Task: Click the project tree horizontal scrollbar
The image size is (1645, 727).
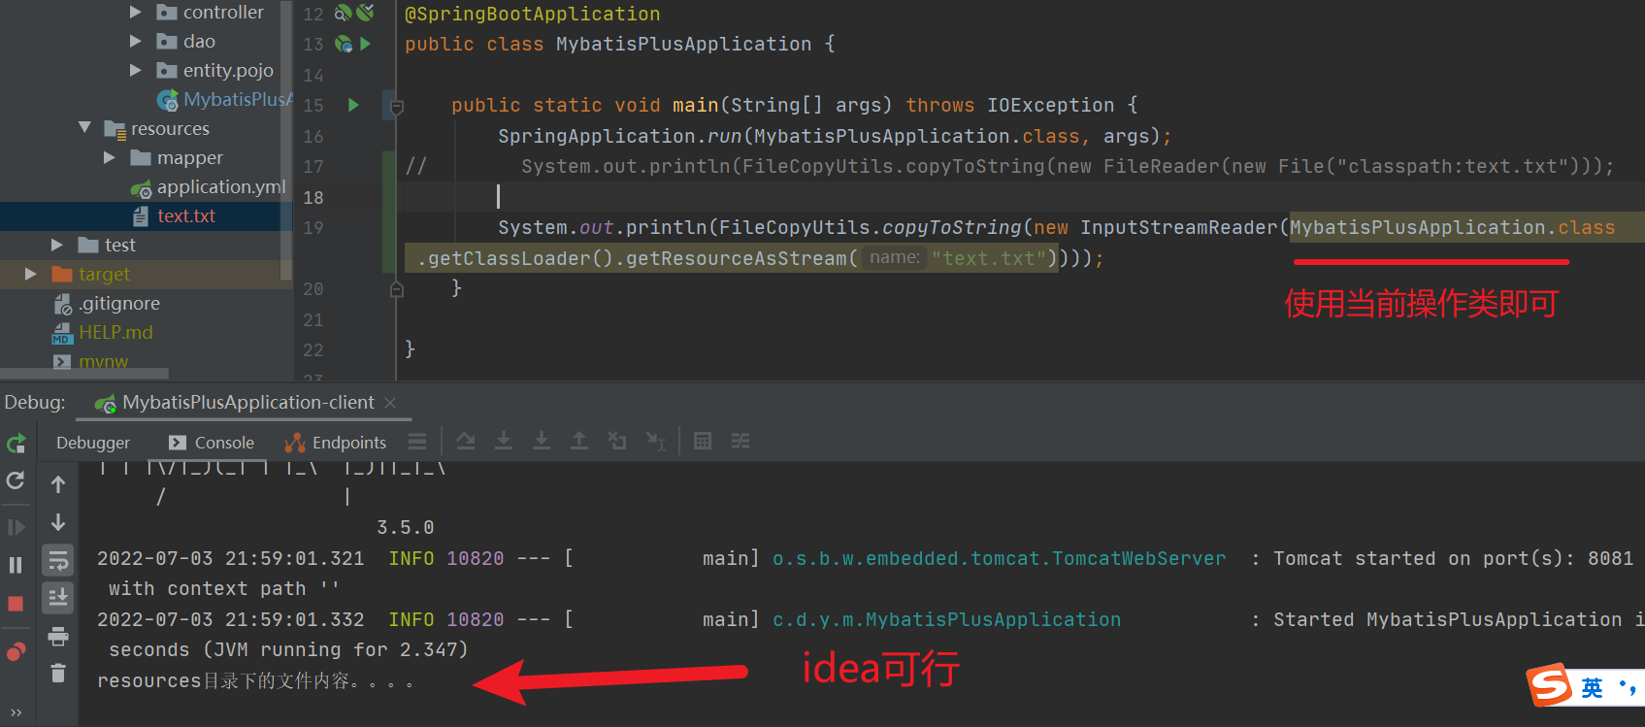Action: [x=84, y=374]
